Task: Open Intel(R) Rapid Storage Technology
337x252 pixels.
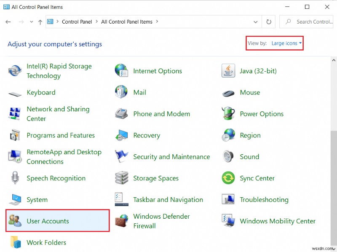Action: point(59,71)
